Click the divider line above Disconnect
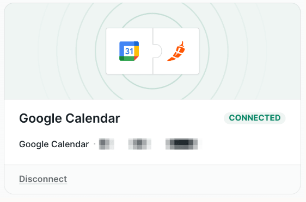This screenshot has width=306, height=202. 152,165
